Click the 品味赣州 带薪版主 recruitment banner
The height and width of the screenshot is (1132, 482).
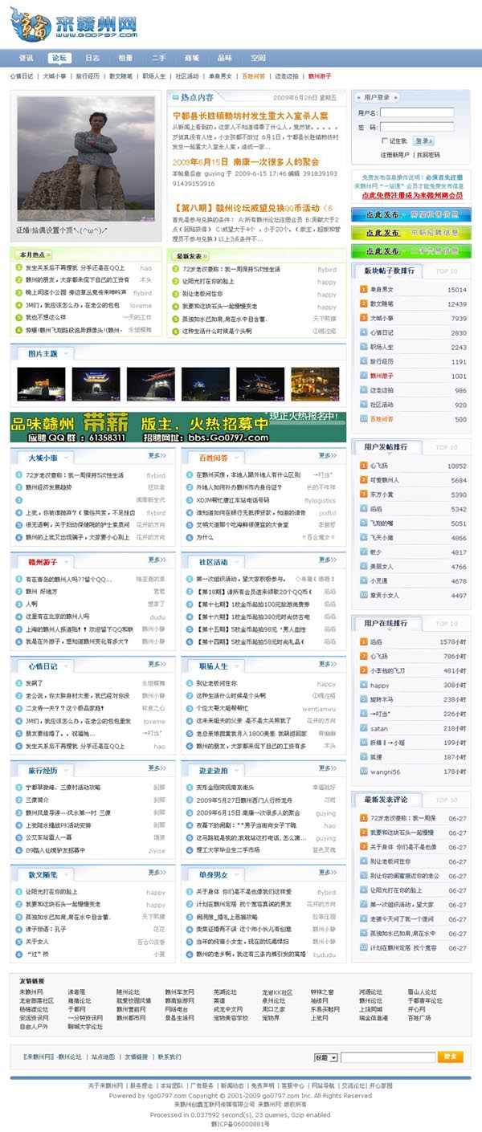[178, 427]
